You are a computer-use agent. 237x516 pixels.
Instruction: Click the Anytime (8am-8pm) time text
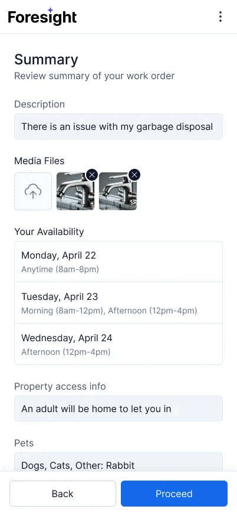click(60, 270)
